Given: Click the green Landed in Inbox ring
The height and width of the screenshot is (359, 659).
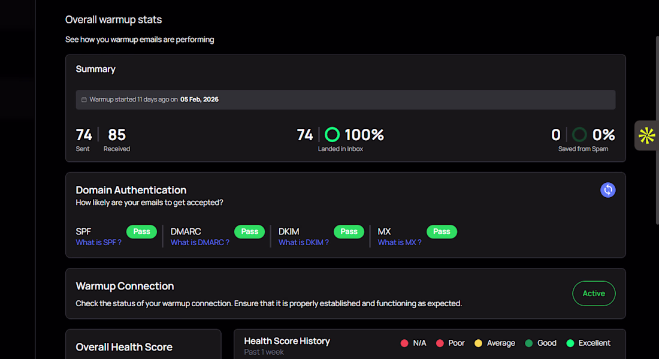Looking at the screenshot, I should (332, 134).
